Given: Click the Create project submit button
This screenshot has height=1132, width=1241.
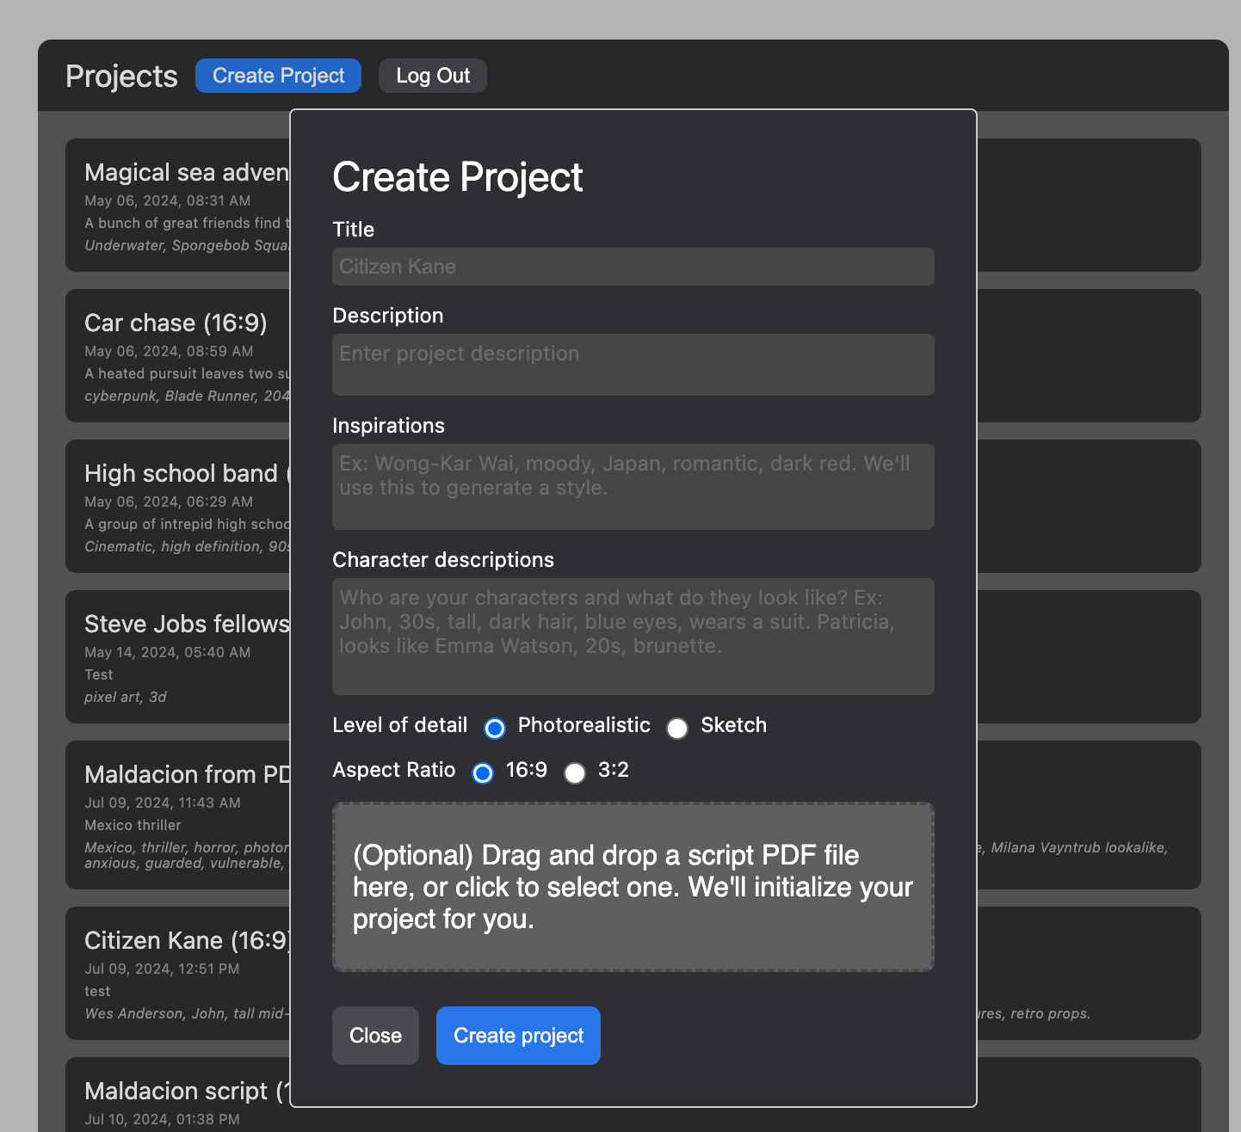Looking at the screenshot, I should tap(517, 1036).
